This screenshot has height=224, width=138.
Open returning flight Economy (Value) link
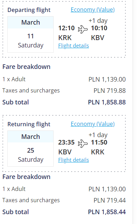coord(92,124)
